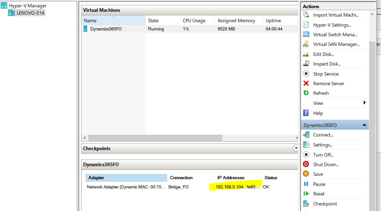The image size is (381, 211).
Task: Click the Connection column header
Action: click(x=181, y=178)
